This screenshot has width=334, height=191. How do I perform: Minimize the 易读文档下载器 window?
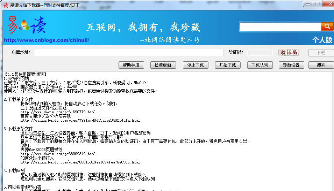click(308, 4)
